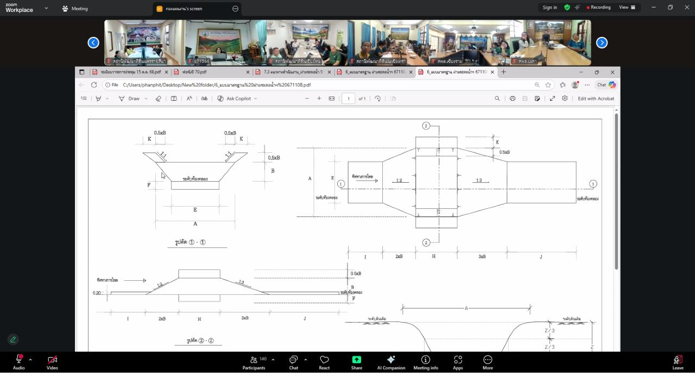Open PDF print dialog icon

pos(512,99)
